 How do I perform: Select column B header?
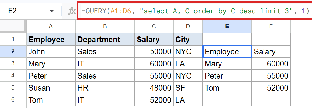105,26
